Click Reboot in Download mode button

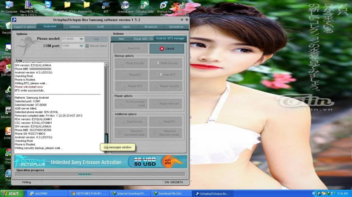[131, 133]
